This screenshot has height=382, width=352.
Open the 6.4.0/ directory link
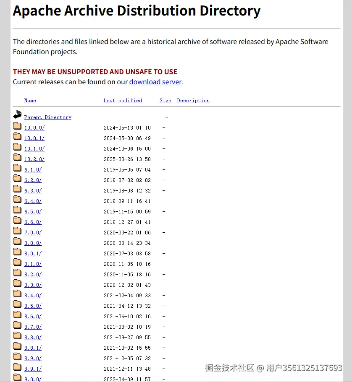[33, 201]
